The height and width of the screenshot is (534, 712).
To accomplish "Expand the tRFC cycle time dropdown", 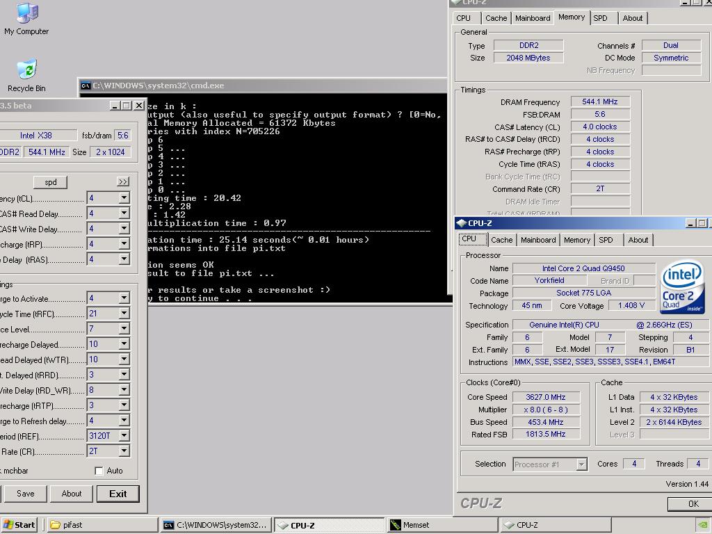I will (124, 314).
